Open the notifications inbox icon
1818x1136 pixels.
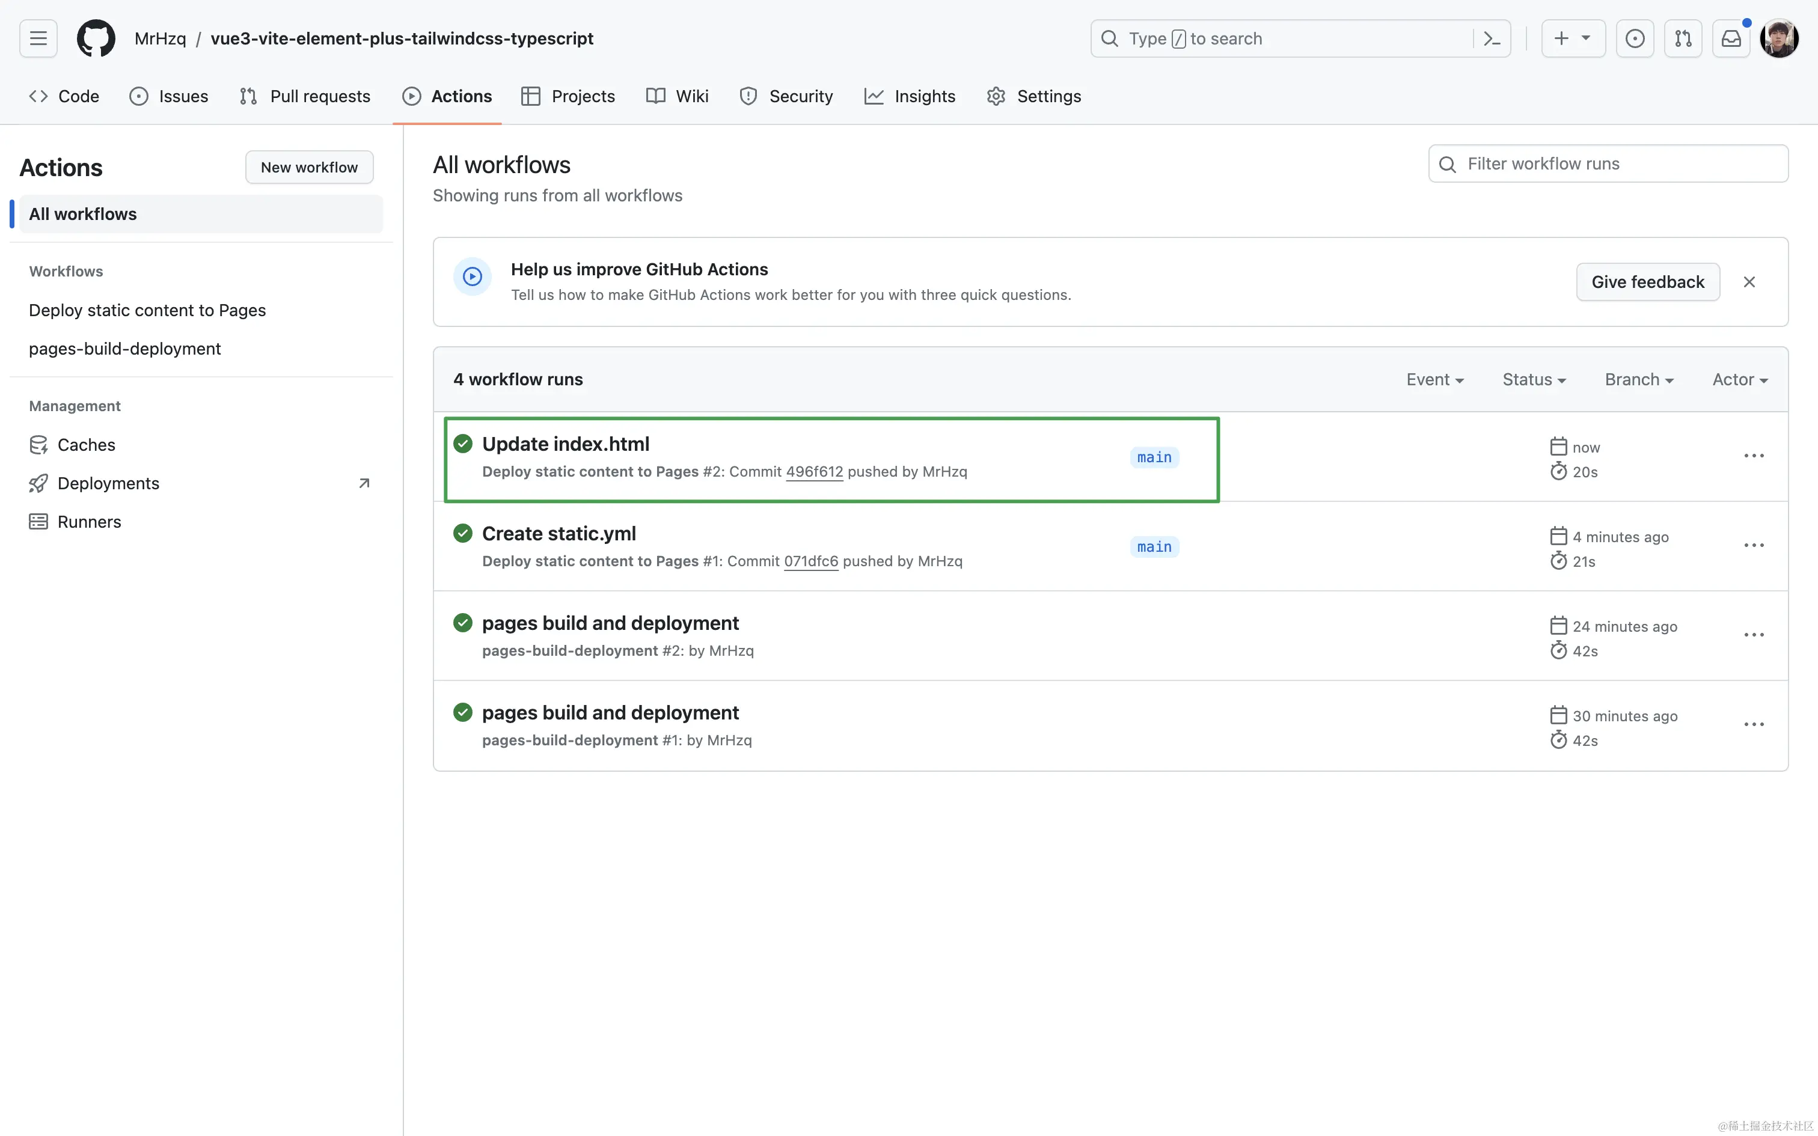coord(1731,38)
